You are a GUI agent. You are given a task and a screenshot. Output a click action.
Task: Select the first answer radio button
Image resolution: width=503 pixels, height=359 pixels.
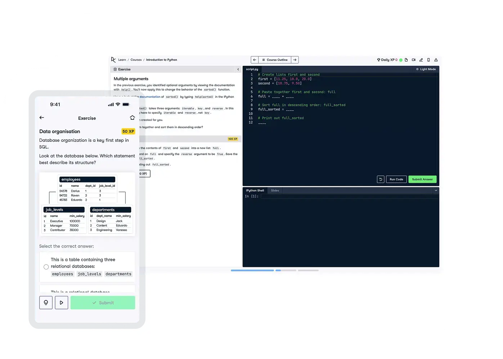coord(46,267)
